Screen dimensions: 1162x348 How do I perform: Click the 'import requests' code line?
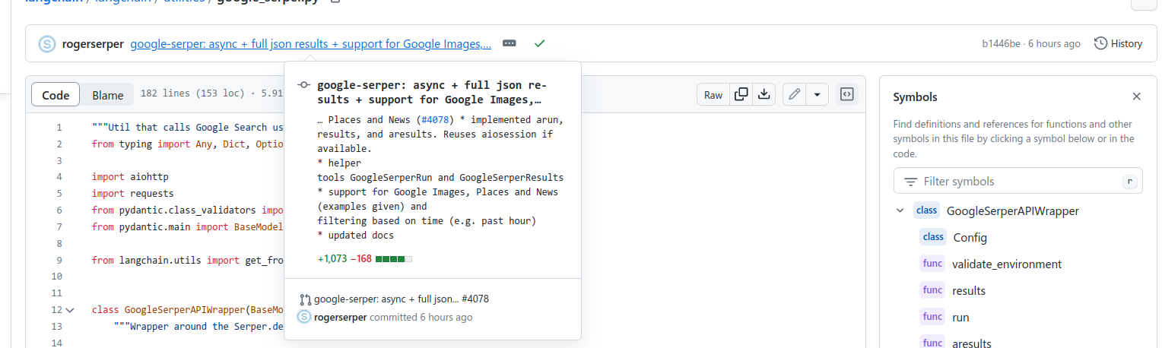tap(133, 194)
